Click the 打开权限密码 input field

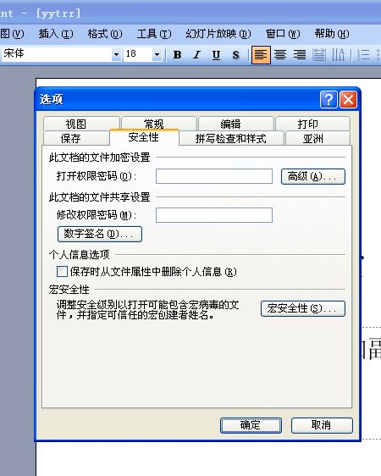[214, 176]
